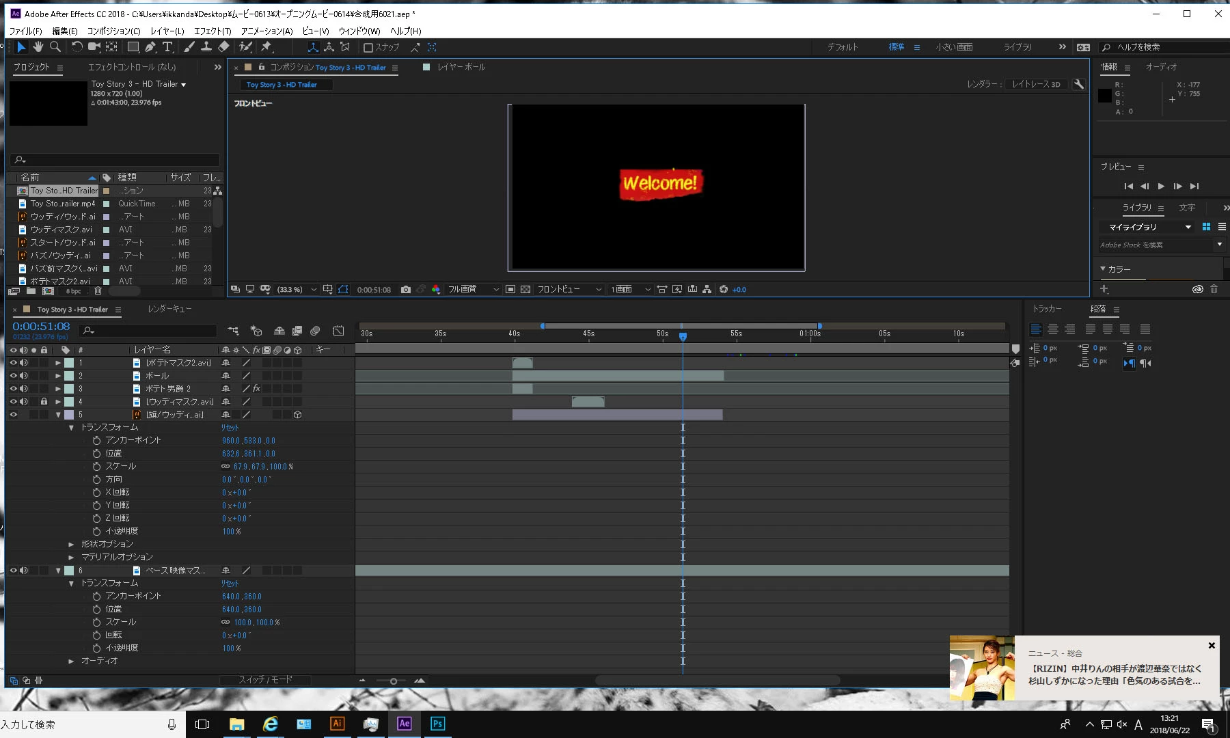This screenshot has width=1230, height=738.
Task: Expand the オーディオ group under layer 6
Action: click(71, 661)
